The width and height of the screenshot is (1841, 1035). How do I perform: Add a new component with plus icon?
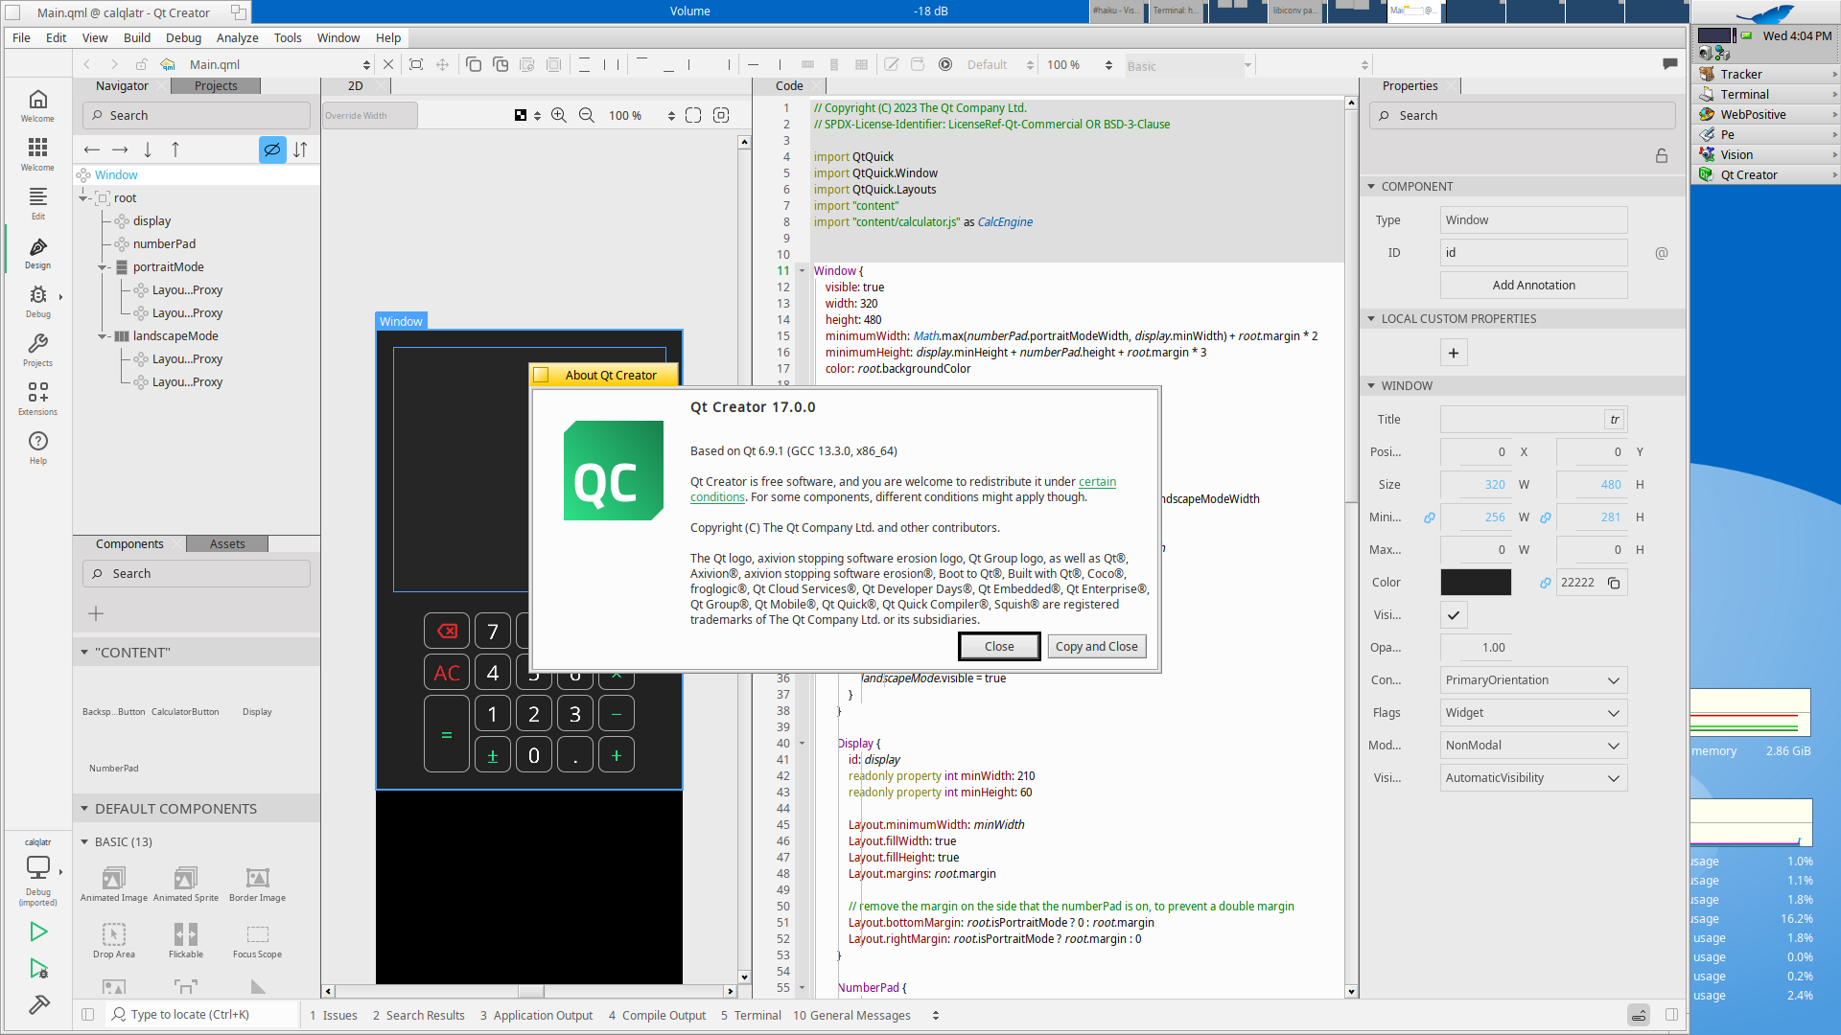(96, 613)
